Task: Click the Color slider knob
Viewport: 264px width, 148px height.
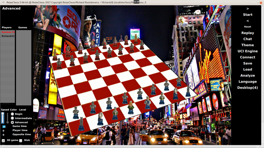Action: 7,122
